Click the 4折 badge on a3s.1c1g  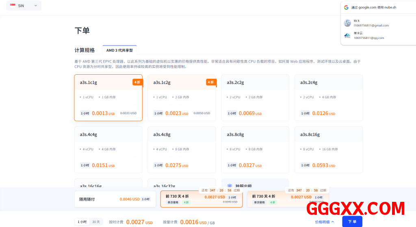(137, 82)
